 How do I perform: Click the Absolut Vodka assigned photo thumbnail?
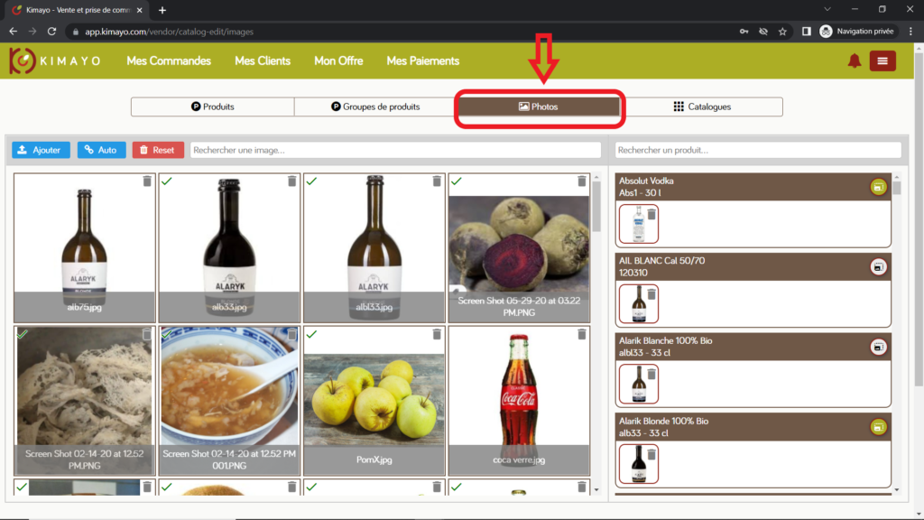click(x=638, y=224)
